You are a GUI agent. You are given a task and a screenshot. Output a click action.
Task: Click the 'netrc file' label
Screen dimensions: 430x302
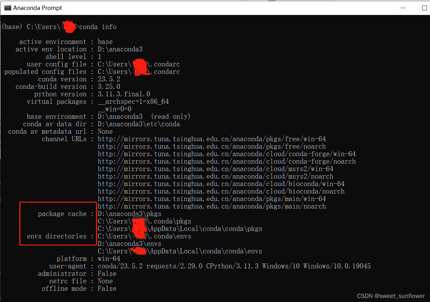[x=68, y=281]
